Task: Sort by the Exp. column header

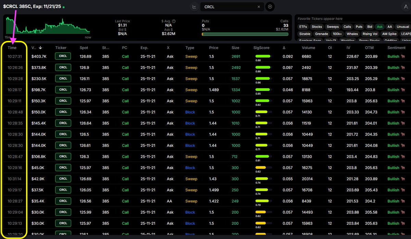Action: pyautogui.click(x=144, y=48)
